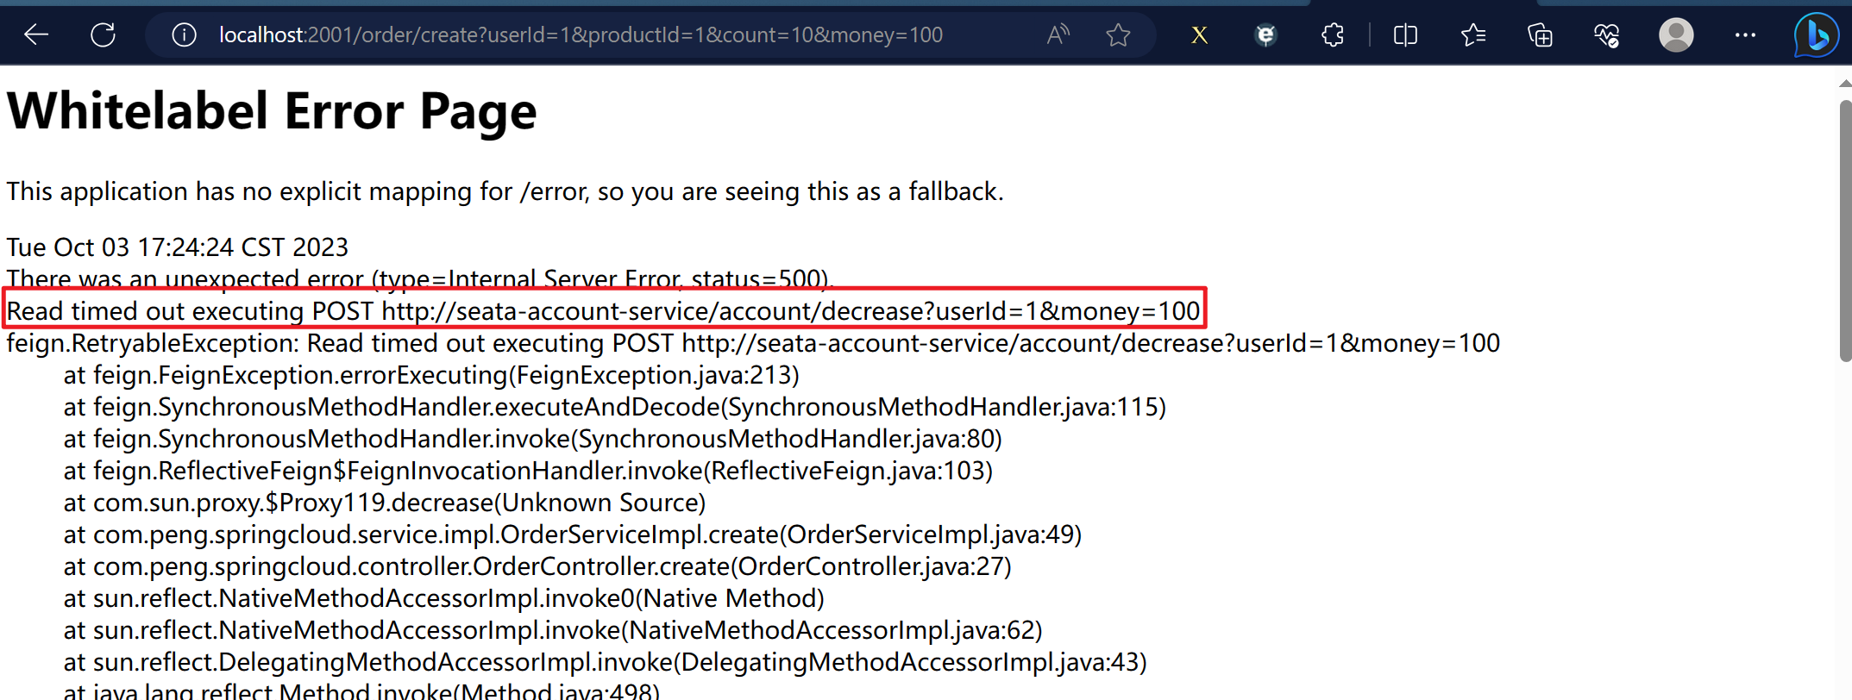
Task: Open Browser essentials heart icon
Action: click(1606, 35)
